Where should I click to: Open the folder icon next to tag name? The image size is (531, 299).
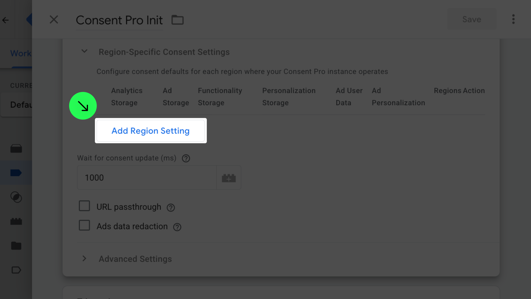click(178, 20)
